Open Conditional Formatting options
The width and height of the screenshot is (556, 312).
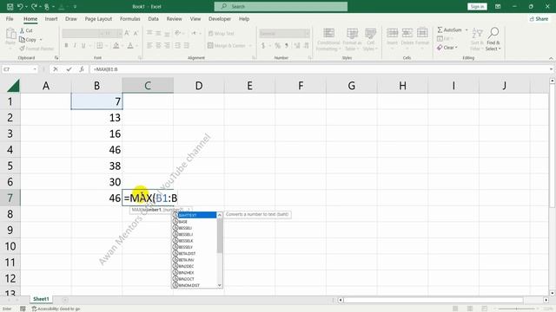point(328,39)
